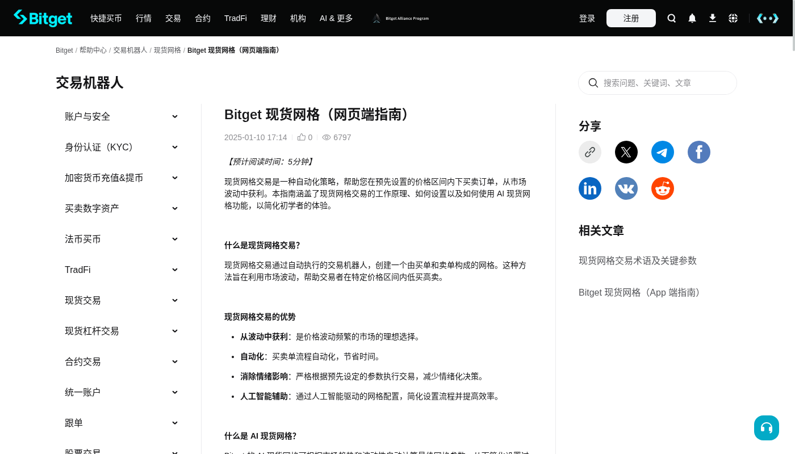Go to 现货网格 breadcrumb link

168,50
